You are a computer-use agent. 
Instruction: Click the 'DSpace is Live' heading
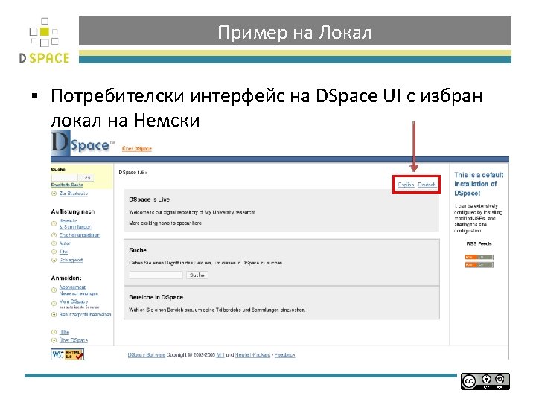pos(150,200)
